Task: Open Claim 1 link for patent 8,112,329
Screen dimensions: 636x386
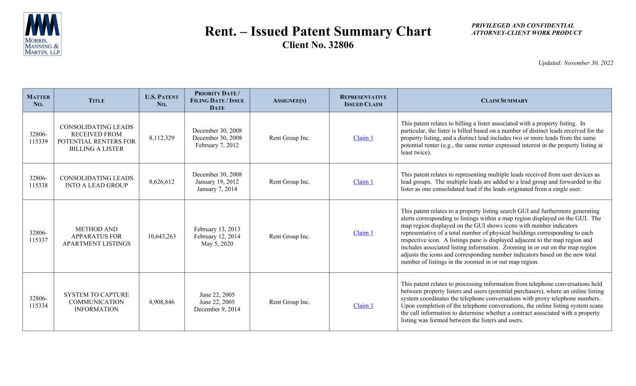Action: tap(363, 138)
